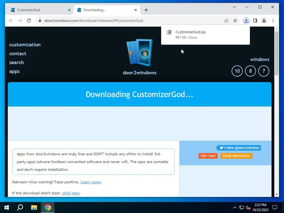Click the address bar URL

click(94, 21)
